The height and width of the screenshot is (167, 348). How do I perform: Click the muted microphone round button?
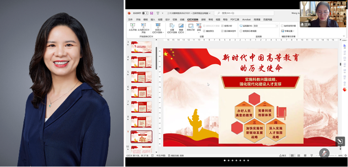pyautogui.click(x=324, y=153)
